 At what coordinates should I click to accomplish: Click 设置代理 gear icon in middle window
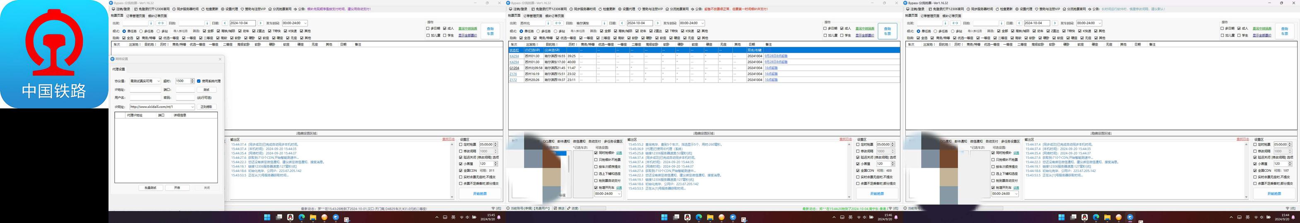[x=620, y=9]
